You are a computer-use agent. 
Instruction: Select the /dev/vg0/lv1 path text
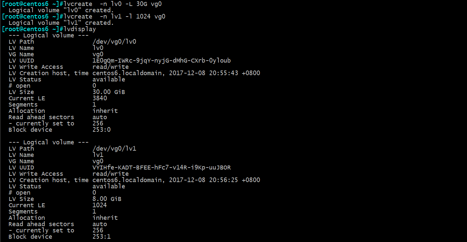[114, 149]
